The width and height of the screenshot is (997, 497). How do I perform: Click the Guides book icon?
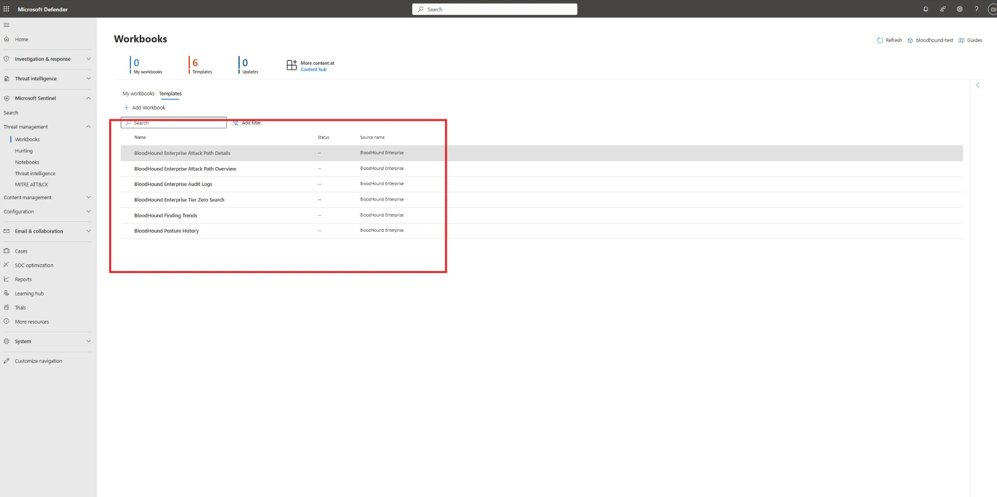pos(961,40)
